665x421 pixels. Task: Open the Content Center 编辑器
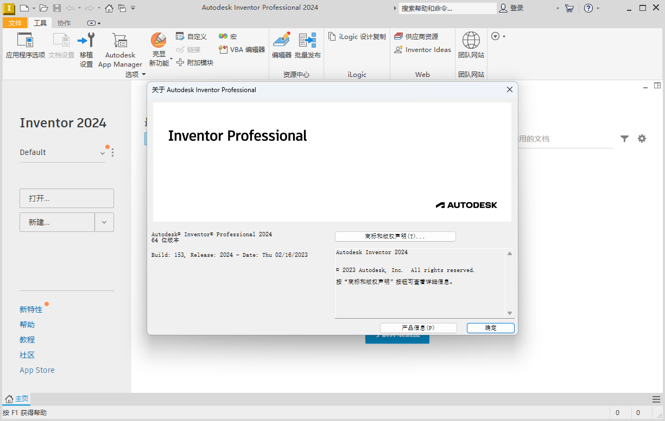[282, 46]
